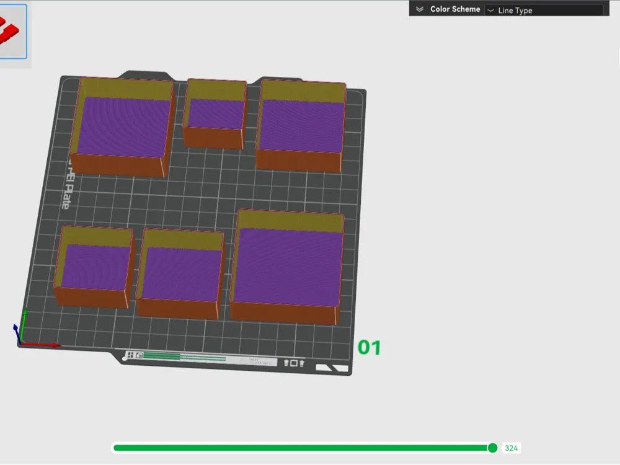Click the middle of the green layer track

click(303, 448)
